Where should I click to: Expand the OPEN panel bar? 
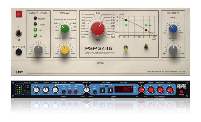(101, 63)
